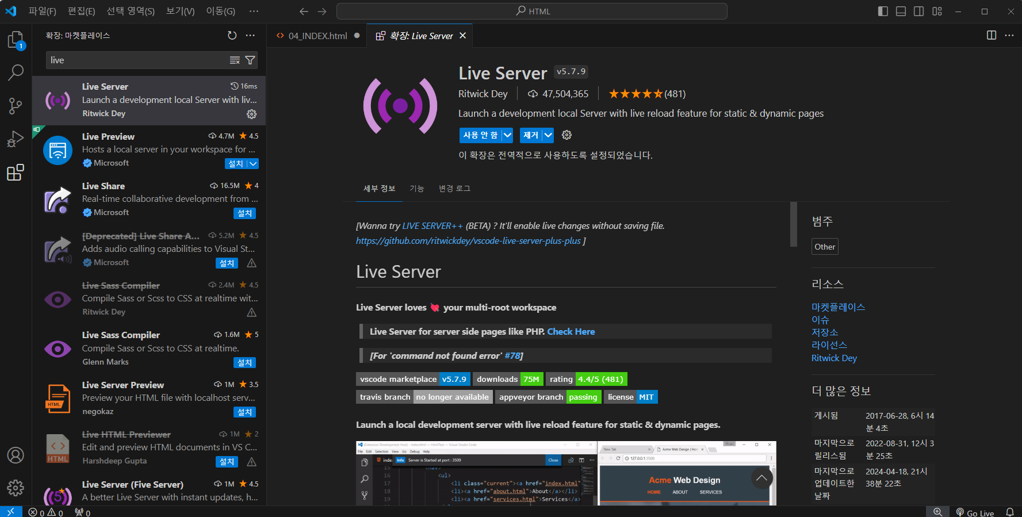Open the 편집(E) menu

(x=81, y=12)
